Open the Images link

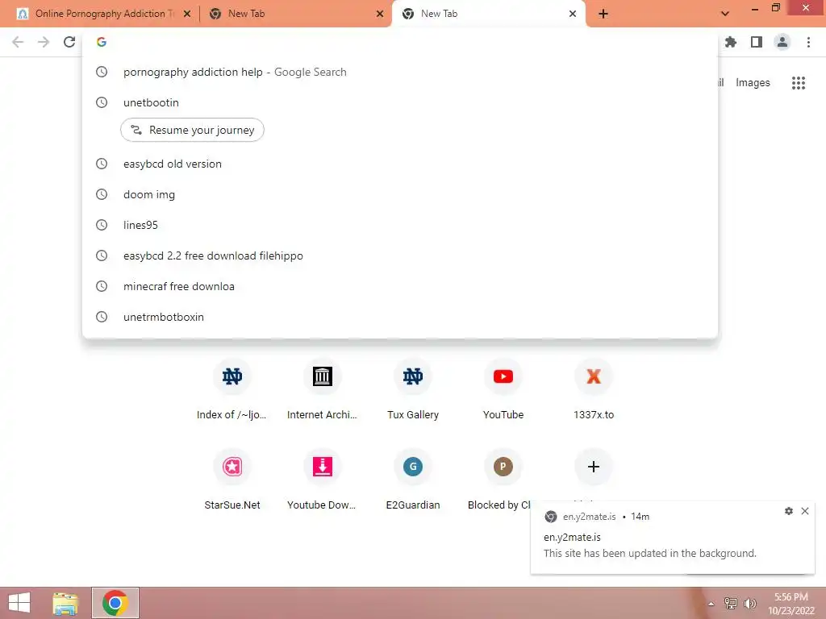point(753,83)
